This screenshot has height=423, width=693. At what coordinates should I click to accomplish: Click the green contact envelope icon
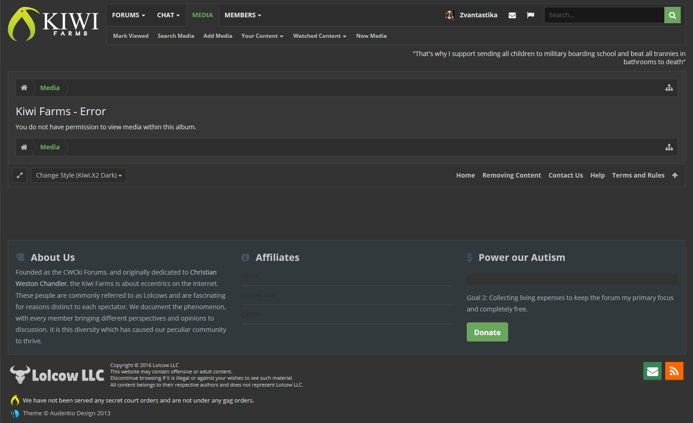click(652, 371)
